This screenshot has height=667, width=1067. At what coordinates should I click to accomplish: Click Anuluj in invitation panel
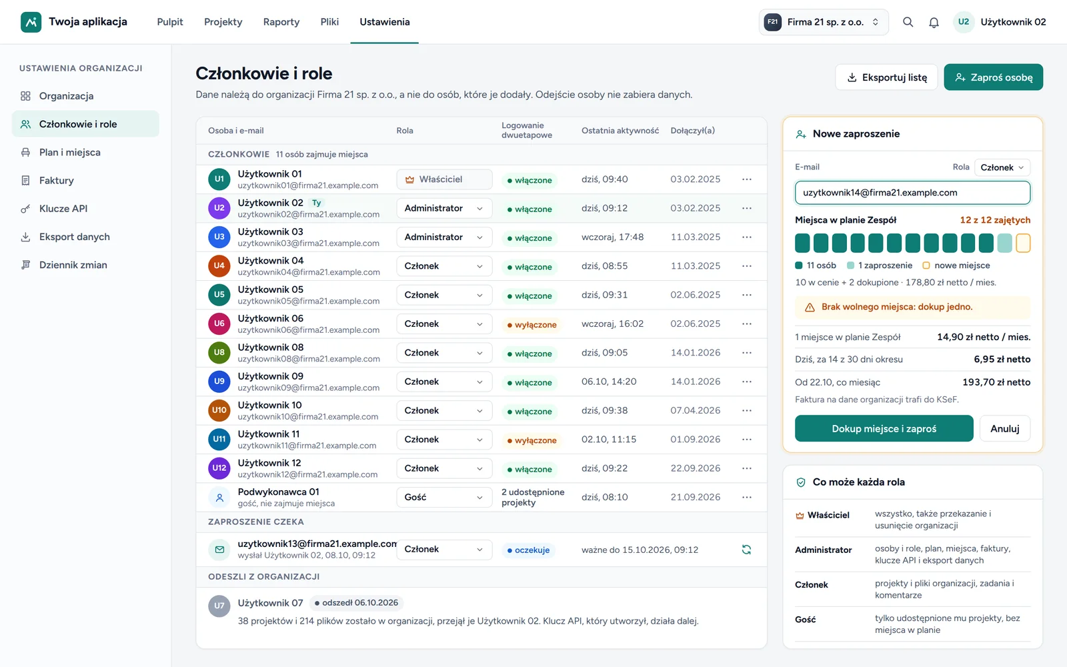click(1005, 429)
